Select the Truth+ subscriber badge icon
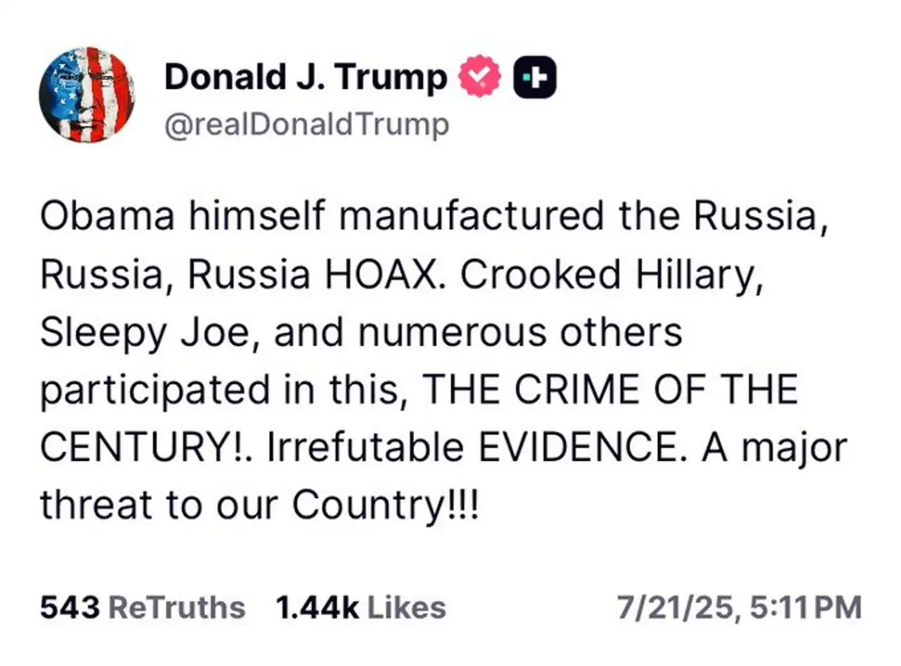The image size is (901, 666). [535, 76]
